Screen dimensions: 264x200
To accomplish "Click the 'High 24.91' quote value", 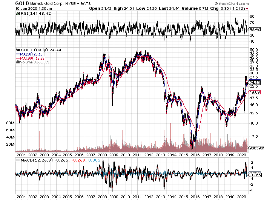I will [x=124, y=8].
